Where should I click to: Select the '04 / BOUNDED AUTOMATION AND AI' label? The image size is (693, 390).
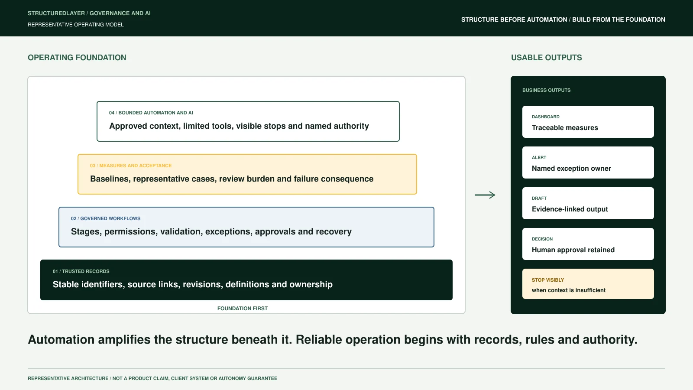click(x=151, y=113)
